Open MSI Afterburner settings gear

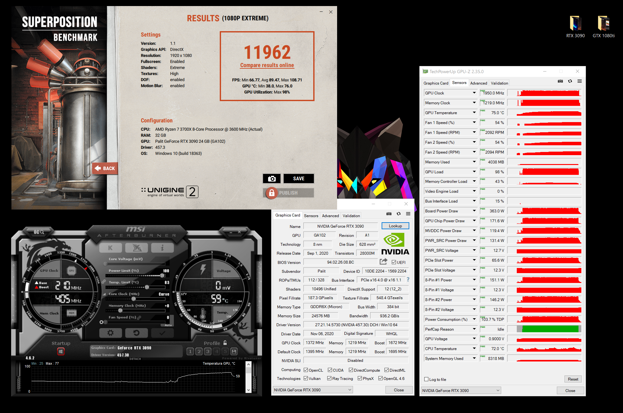110,333
